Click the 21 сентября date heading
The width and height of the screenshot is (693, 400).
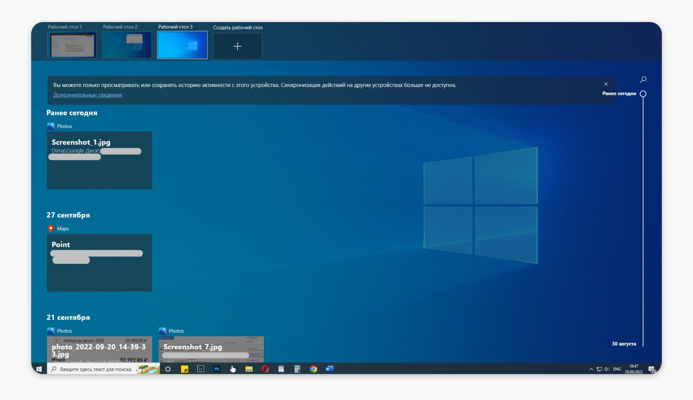68,317
